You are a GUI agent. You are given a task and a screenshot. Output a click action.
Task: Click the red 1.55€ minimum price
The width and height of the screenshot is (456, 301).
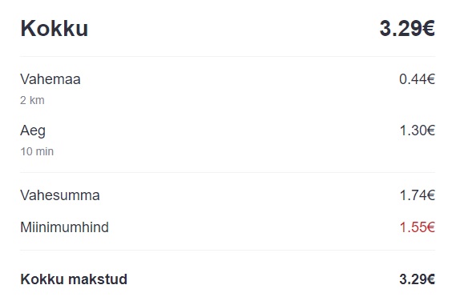pyautogui.click(x=418, y=227)
